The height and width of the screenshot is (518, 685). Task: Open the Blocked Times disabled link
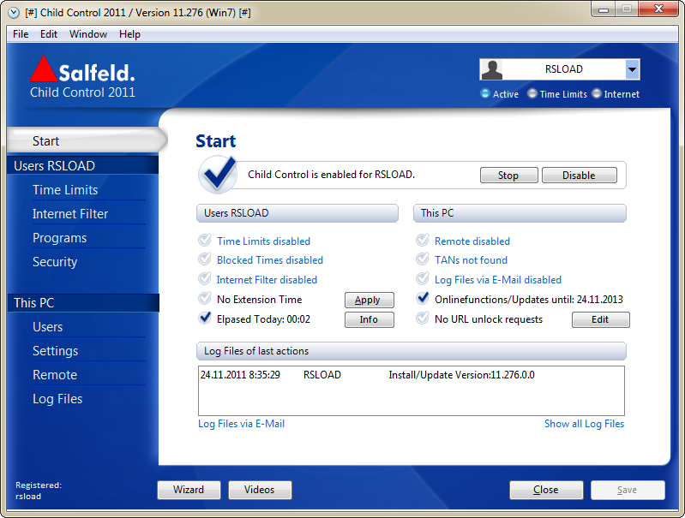[x=270, y=260]
